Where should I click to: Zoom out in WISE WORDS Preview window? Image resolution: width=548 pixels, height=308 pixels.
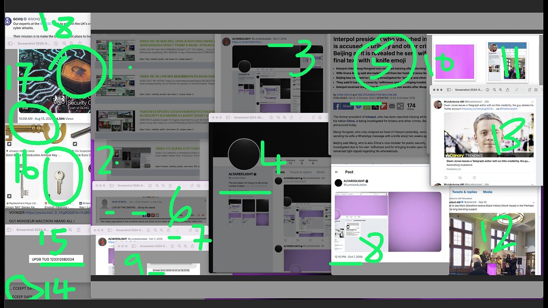pos(157,186)
